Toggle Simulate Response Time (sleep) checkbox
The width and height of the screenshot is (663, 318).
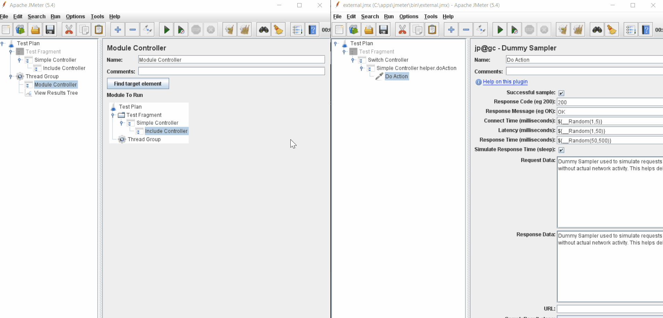click(561, 150)
